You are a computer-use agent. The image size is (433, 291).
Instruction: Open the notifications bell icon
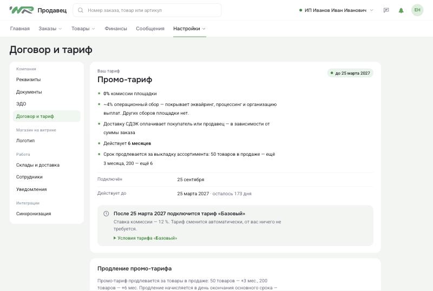tap(401, 10)
